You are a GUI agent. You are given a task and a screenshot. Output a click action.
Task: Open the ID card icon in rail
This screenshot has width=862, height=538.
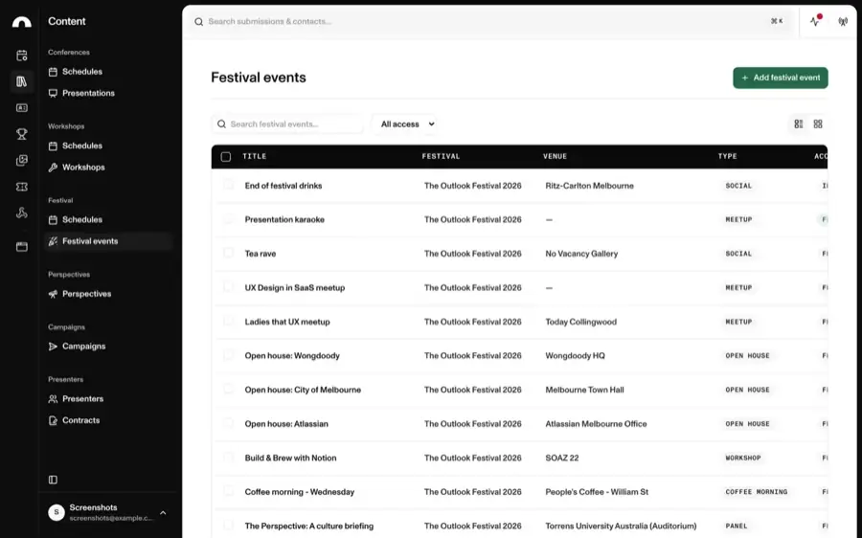[21, 108]
